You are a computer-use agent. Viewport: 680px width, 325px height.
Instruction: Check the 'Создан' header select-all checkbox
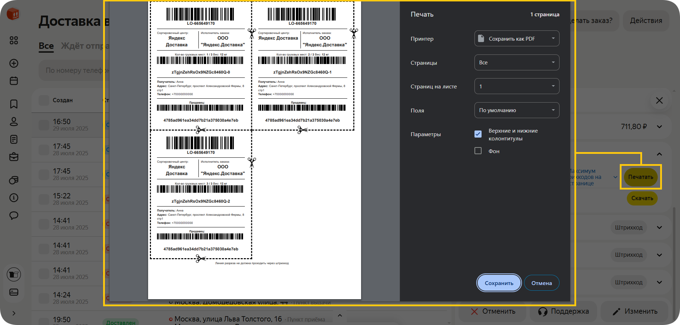point(44,100)
